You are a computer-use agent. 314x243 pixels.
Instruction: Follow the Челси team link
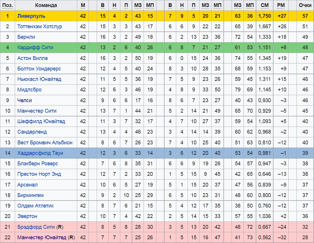(x=24, y=100)
